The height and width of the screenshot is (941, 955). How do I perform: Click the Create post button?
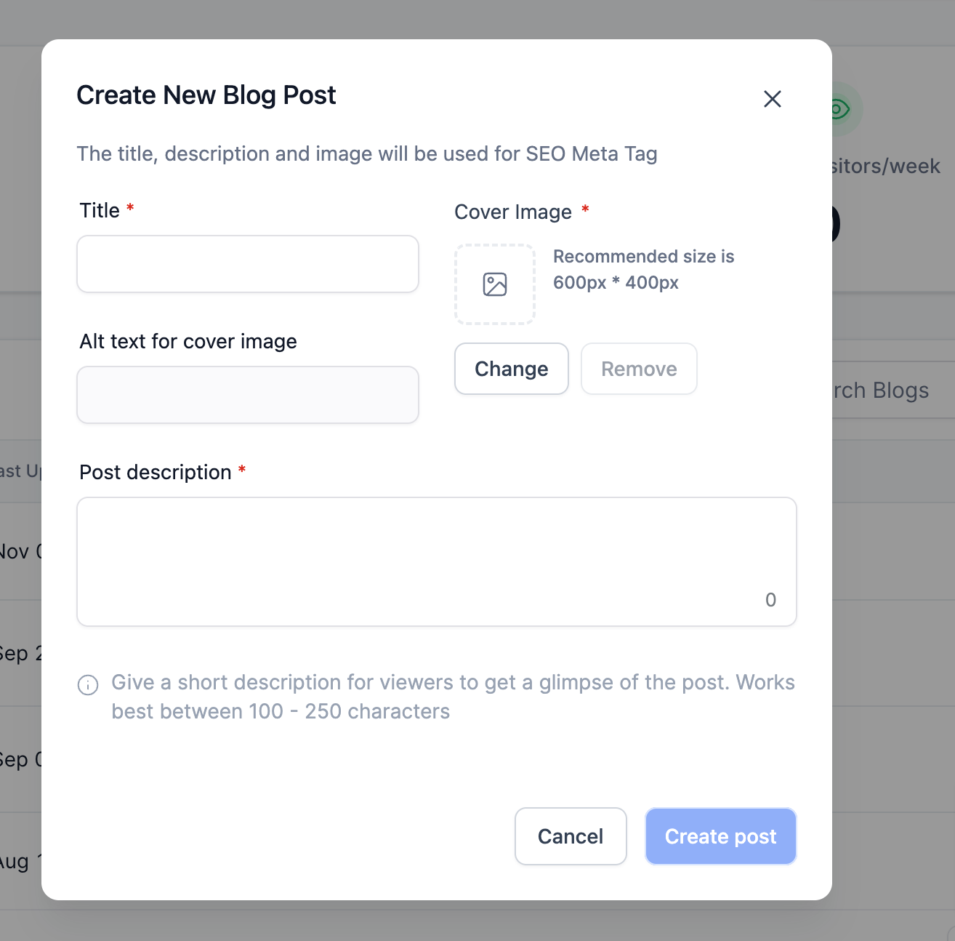[721, 836]
